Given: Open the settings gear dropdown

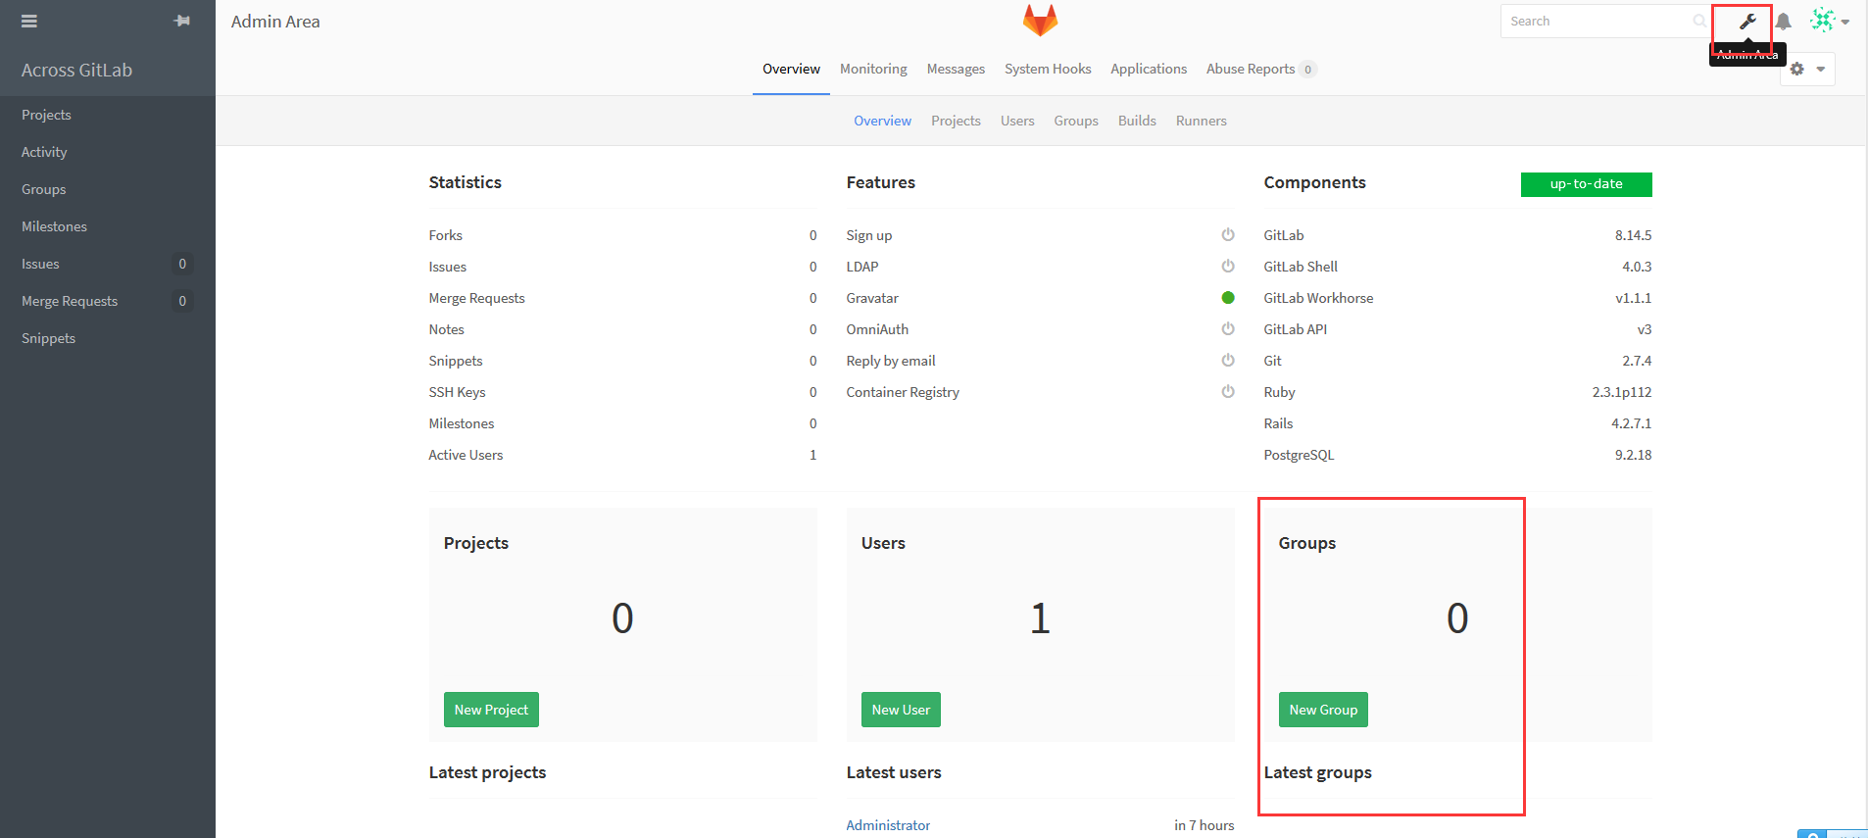Looking at the screenshot, I should (x=1807, y=69).
